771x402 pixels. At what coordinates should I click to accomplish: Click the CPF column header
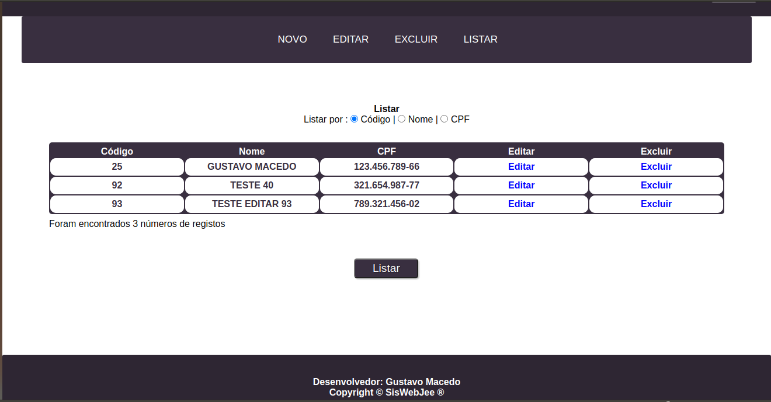[x=386, y=151]
